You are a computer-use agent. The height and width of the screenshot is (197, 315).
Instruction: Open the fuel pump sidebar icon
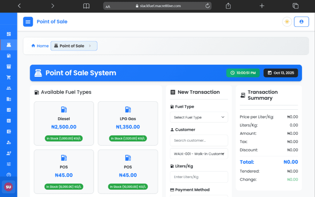(x=9, y=56)
